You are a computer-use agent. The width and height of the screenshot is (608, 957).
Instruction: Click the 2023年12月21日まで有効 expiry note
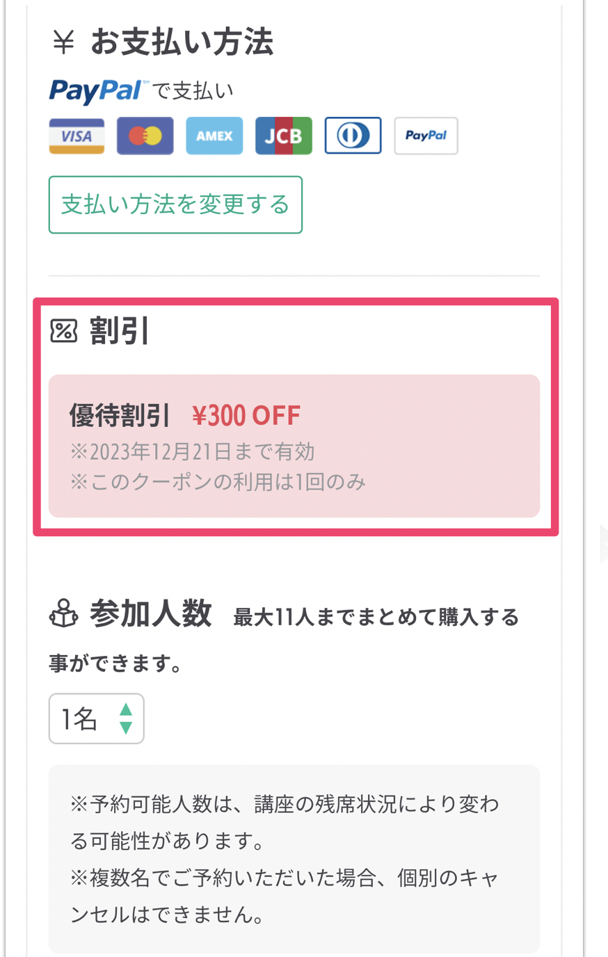[193, 452]
